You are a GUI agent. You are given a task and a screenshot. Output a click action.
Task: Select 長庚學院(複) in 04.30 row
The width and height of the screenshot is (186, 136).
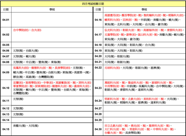point(133,133)
